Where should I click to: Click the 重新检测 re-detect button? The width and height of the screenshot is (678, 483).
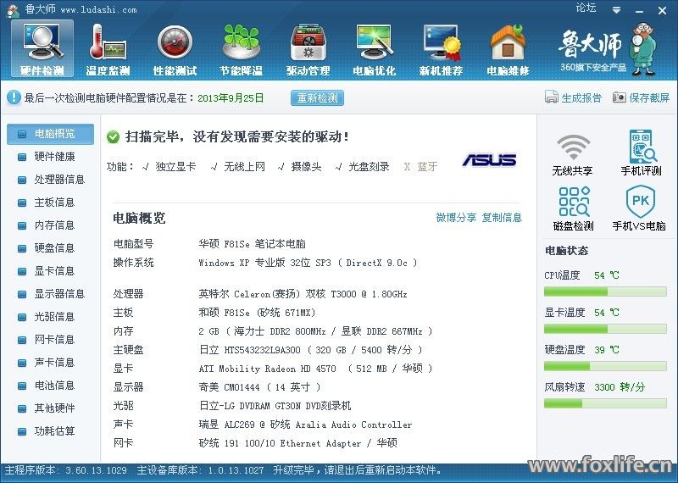click(317, 97)
